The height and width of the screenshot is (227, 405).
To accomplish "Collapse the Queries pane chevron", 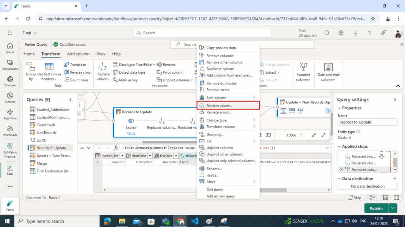I will click(x=70, y=100).
